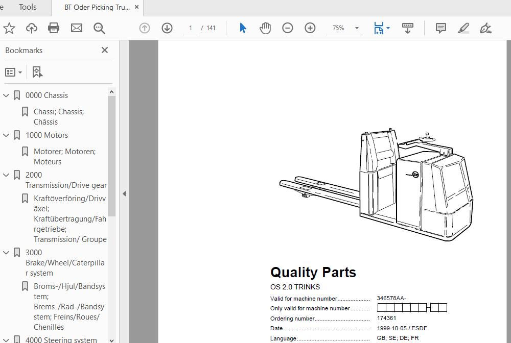
Task: Collapse the 4000 Steering system bookmark
Action: pos(6,340)
